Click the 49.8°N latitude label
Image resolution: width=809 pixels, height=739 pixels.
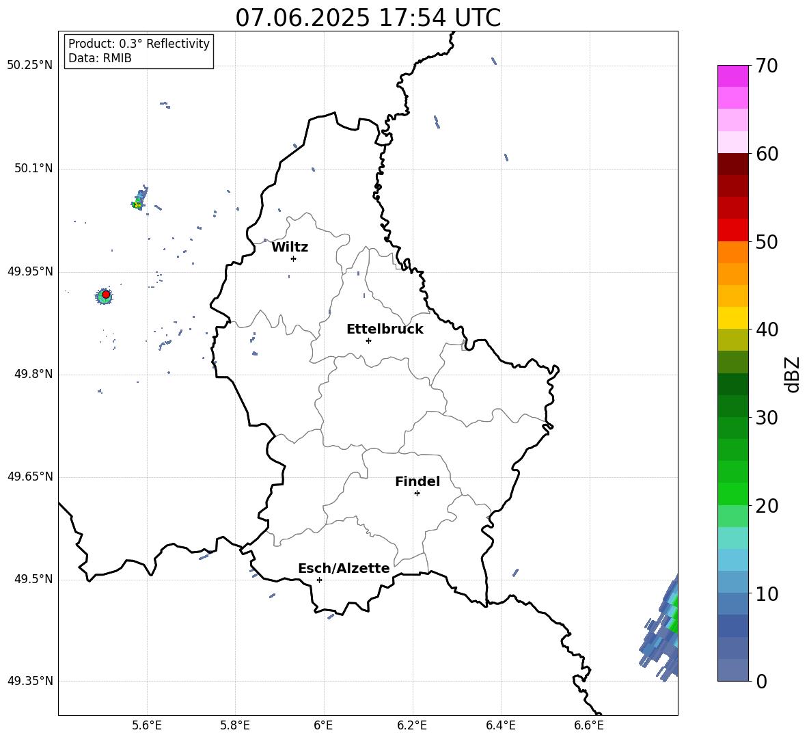coord(33,374)
